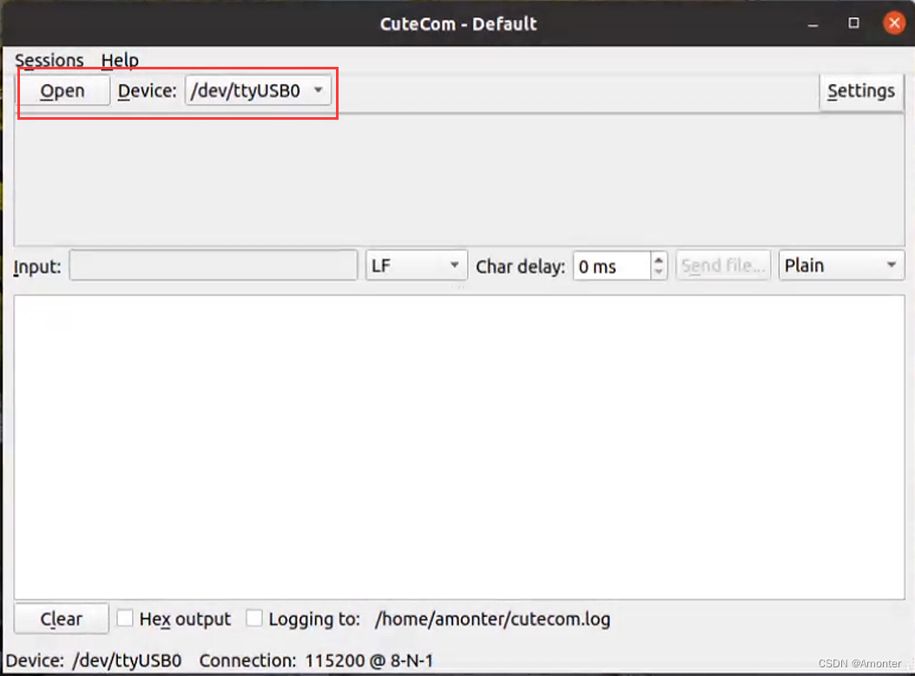This screenshot has height=676, width=915.
Task: Expand the /dev/ttyUSB0 device dropdown
Action: 257,90
